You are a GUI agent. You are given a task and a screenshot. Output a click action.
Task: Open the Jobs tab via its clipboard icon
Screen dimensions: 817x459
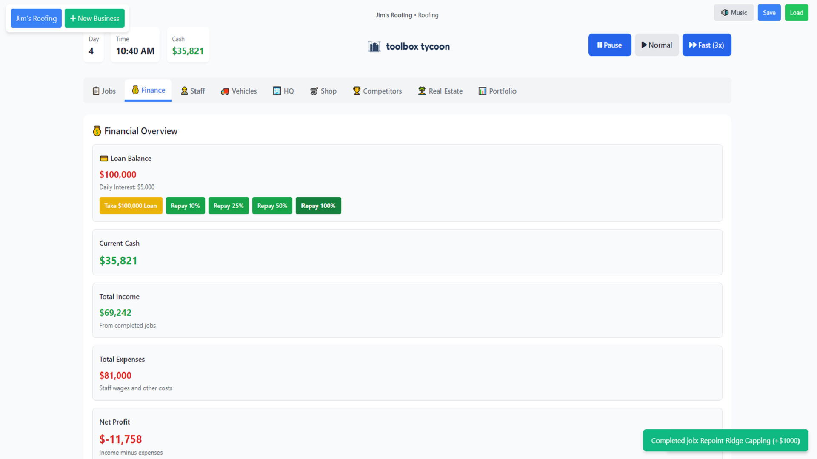click(95, 91)
